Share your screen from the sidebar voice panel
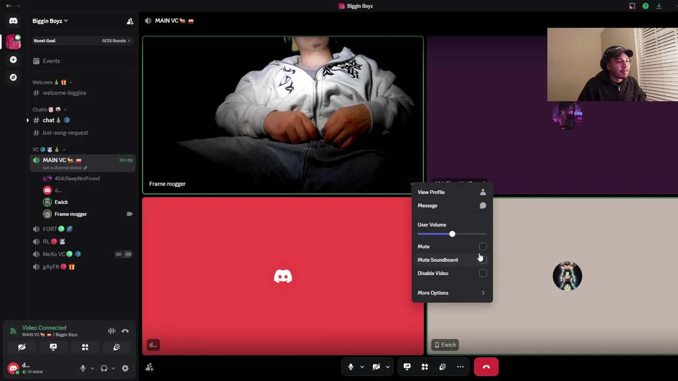The height and width of the screenshot is (381, 678). coord(53,347)
